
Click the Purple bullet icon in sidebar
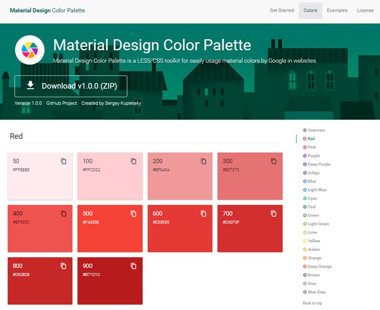(x=305, y=156)
